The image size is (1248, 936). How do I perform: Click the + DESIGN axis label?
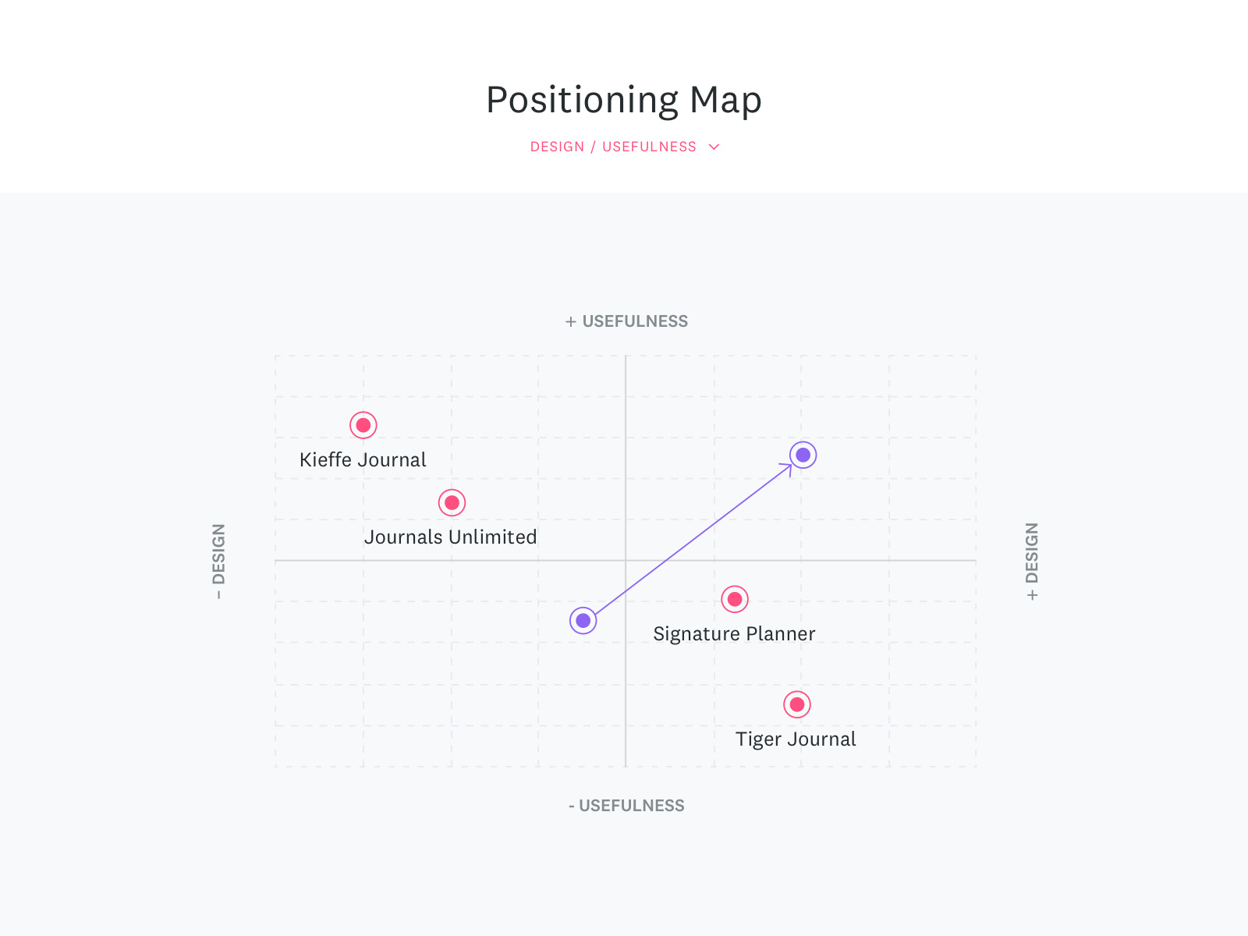point(1032,561)
